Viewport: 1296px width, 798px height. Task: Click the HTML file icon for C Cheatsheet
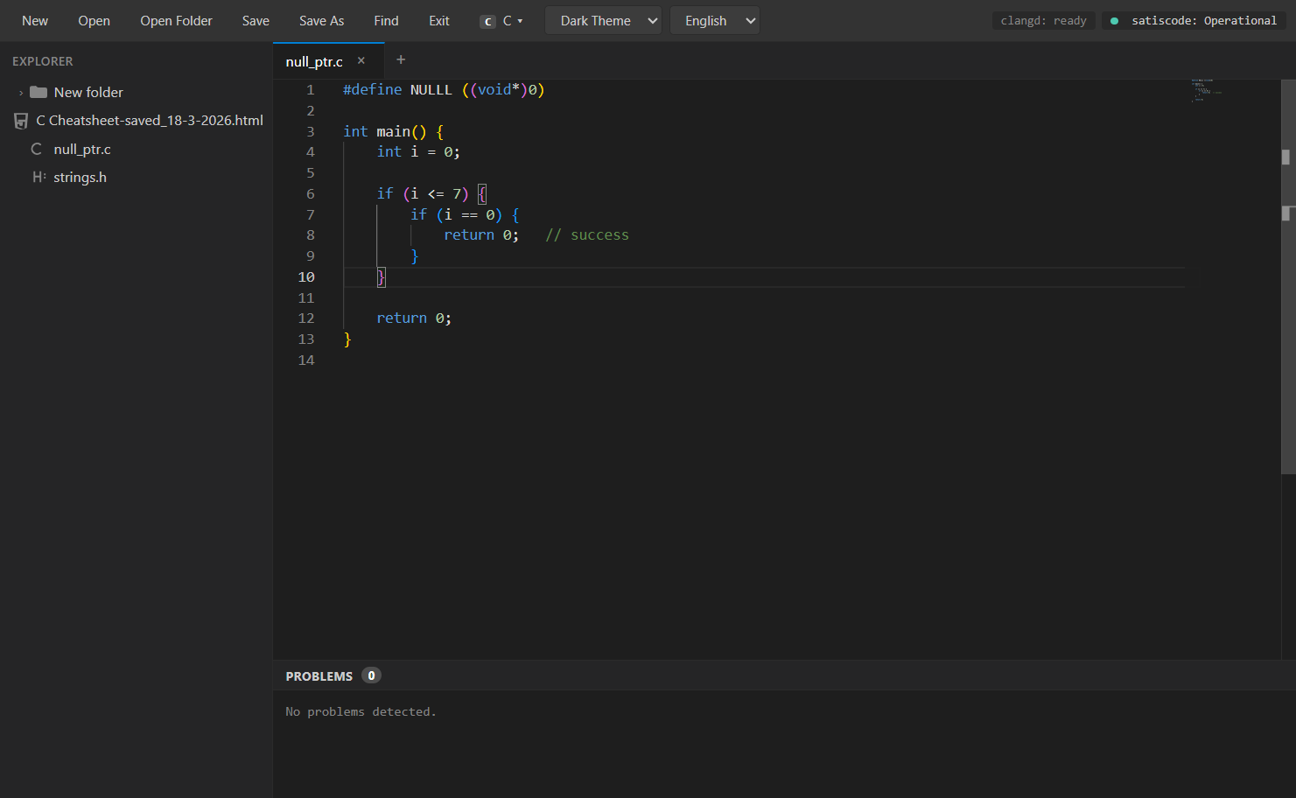point(21,121)
